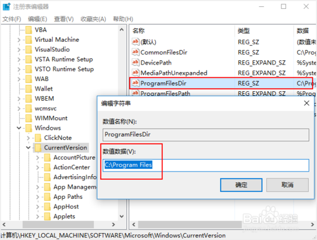Screen dimensions: 317x240
Task: Select the MediaPathUnexpanded value icon
Action: [136, 73]
